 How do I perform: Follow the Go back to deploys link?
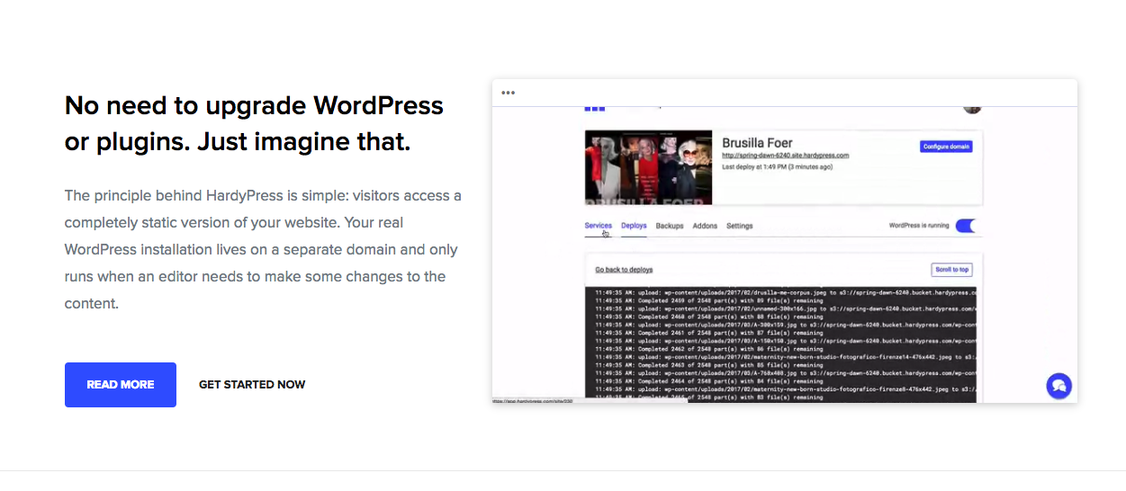pos(624,270)
